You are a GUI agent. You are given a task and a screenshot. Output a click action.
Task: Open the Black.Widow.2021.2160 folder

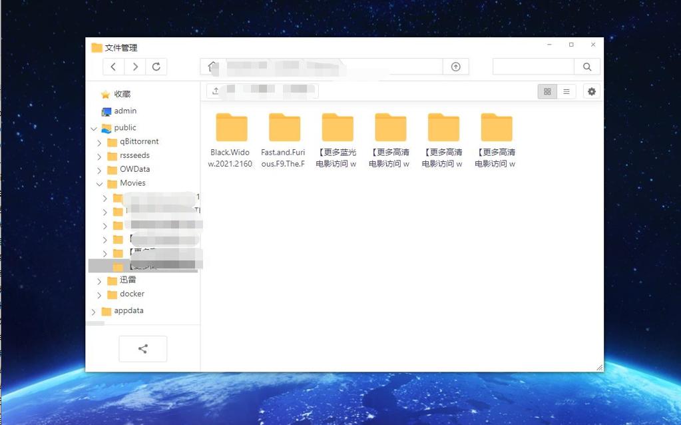[x=231, y=126]
